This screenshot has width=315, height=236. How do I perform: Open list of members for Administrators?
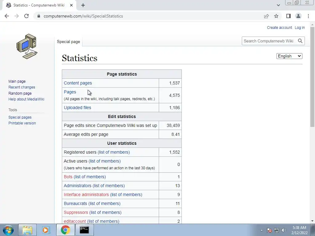109,186
